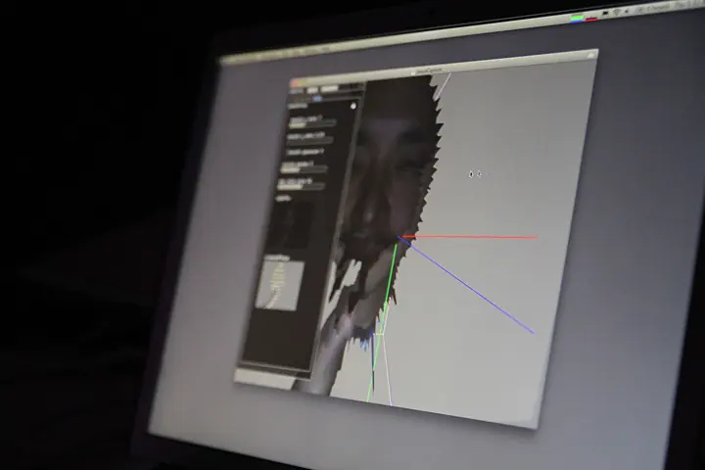Screen dimensions: 705x470
Task: Open the display mirroring menu bar icon
Action: pyautogui.click(x=607, y=15)
